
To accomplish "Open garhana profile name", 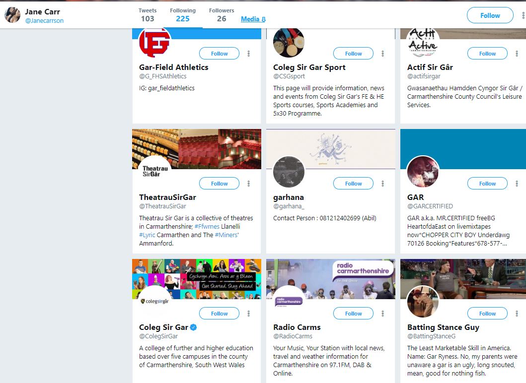I will [289, 197].
